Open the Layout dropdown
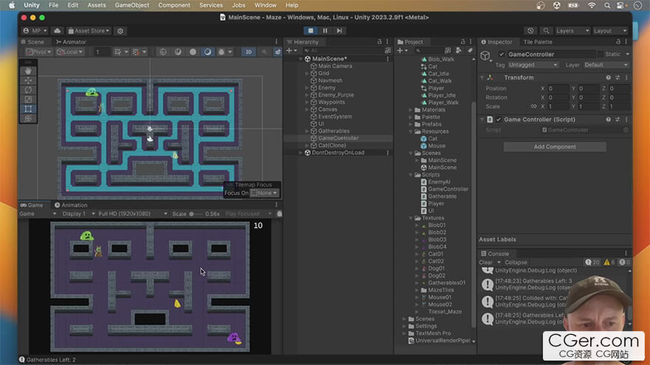 (610, 31)
